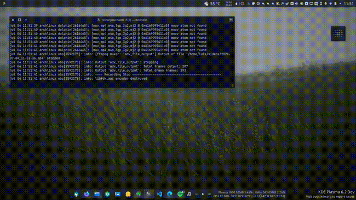Click the microphone icon in the system tray
This screenshot has height=200, width=356.
pos(325,4)
